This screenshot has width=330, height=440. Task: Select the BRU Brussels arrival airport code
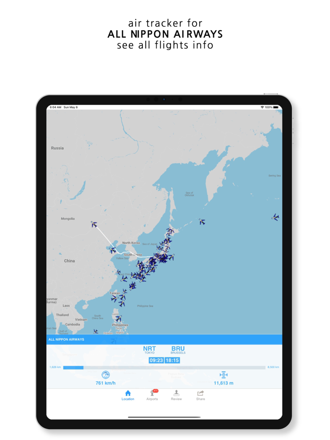pyautogui.click(x=178, y=350)
